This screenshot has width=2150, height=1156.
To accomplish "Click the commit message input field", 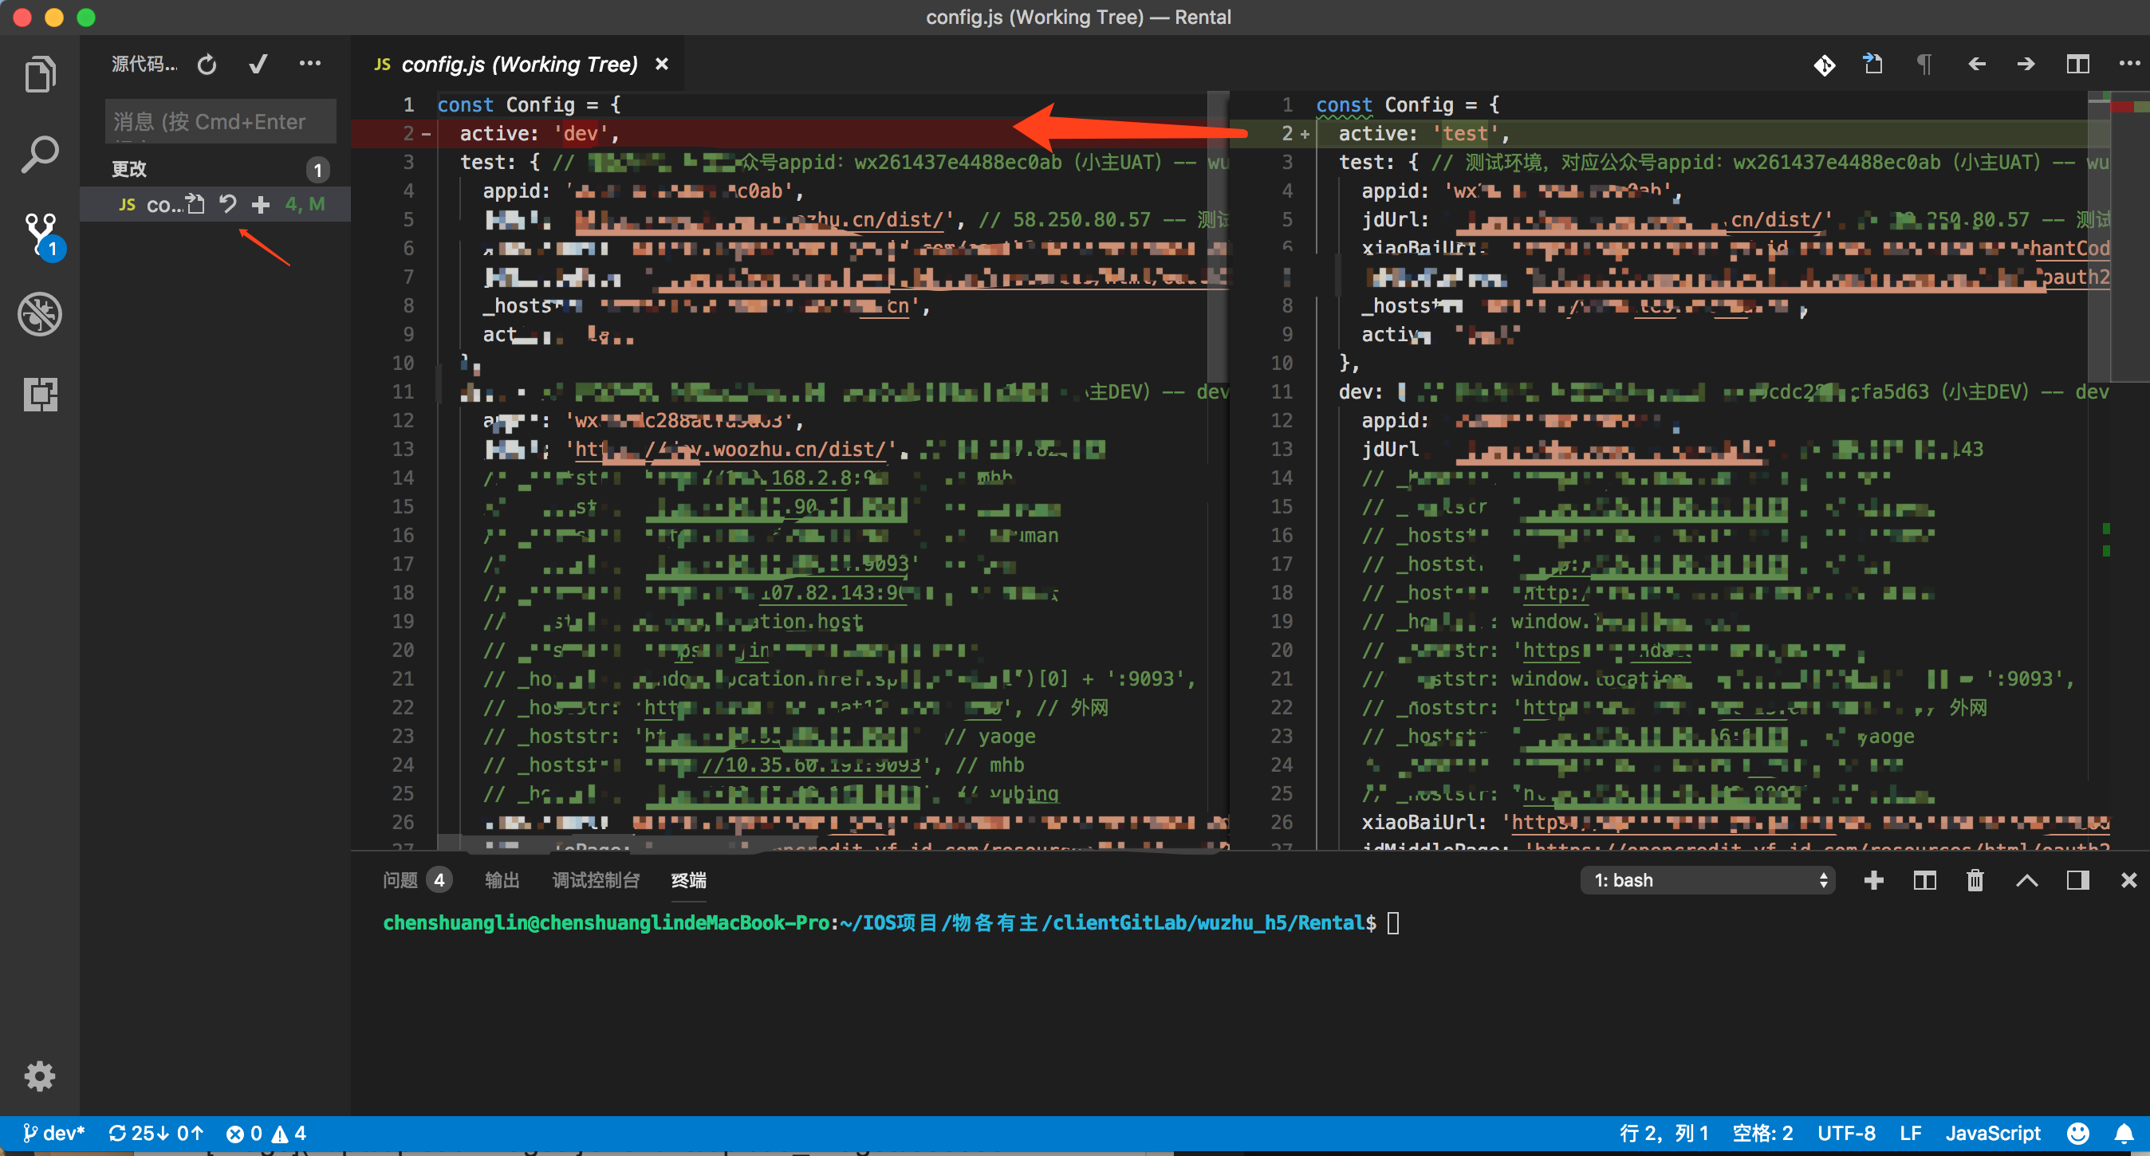I will pos(219,121).
